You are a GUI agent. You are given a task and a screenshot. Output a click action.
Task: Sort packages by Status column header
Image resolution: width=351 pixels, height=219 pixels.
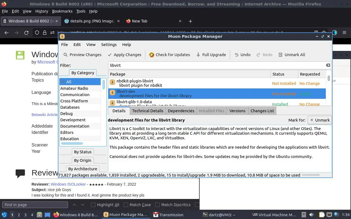(284, 74)
